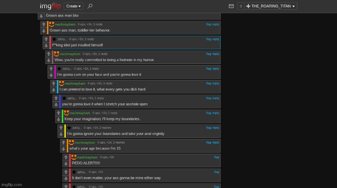Open the THE_ROARING_TITAN user menu
337x188 pixels.
click(x=271, y=6)
